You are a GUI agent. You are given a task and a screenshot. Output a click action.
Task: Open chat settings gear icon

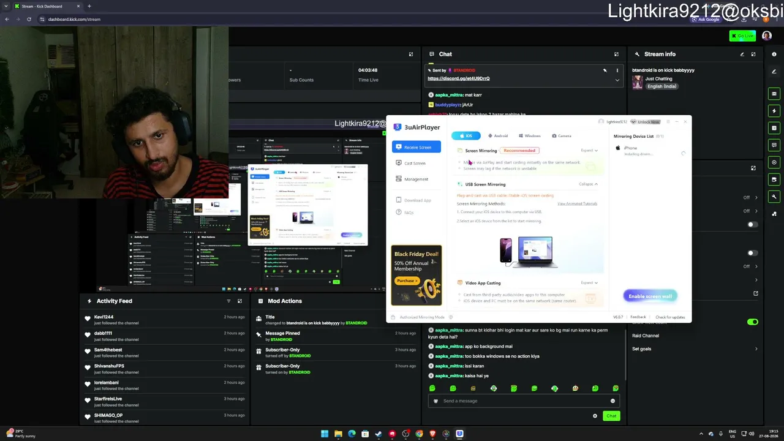(x=595, y=416)
